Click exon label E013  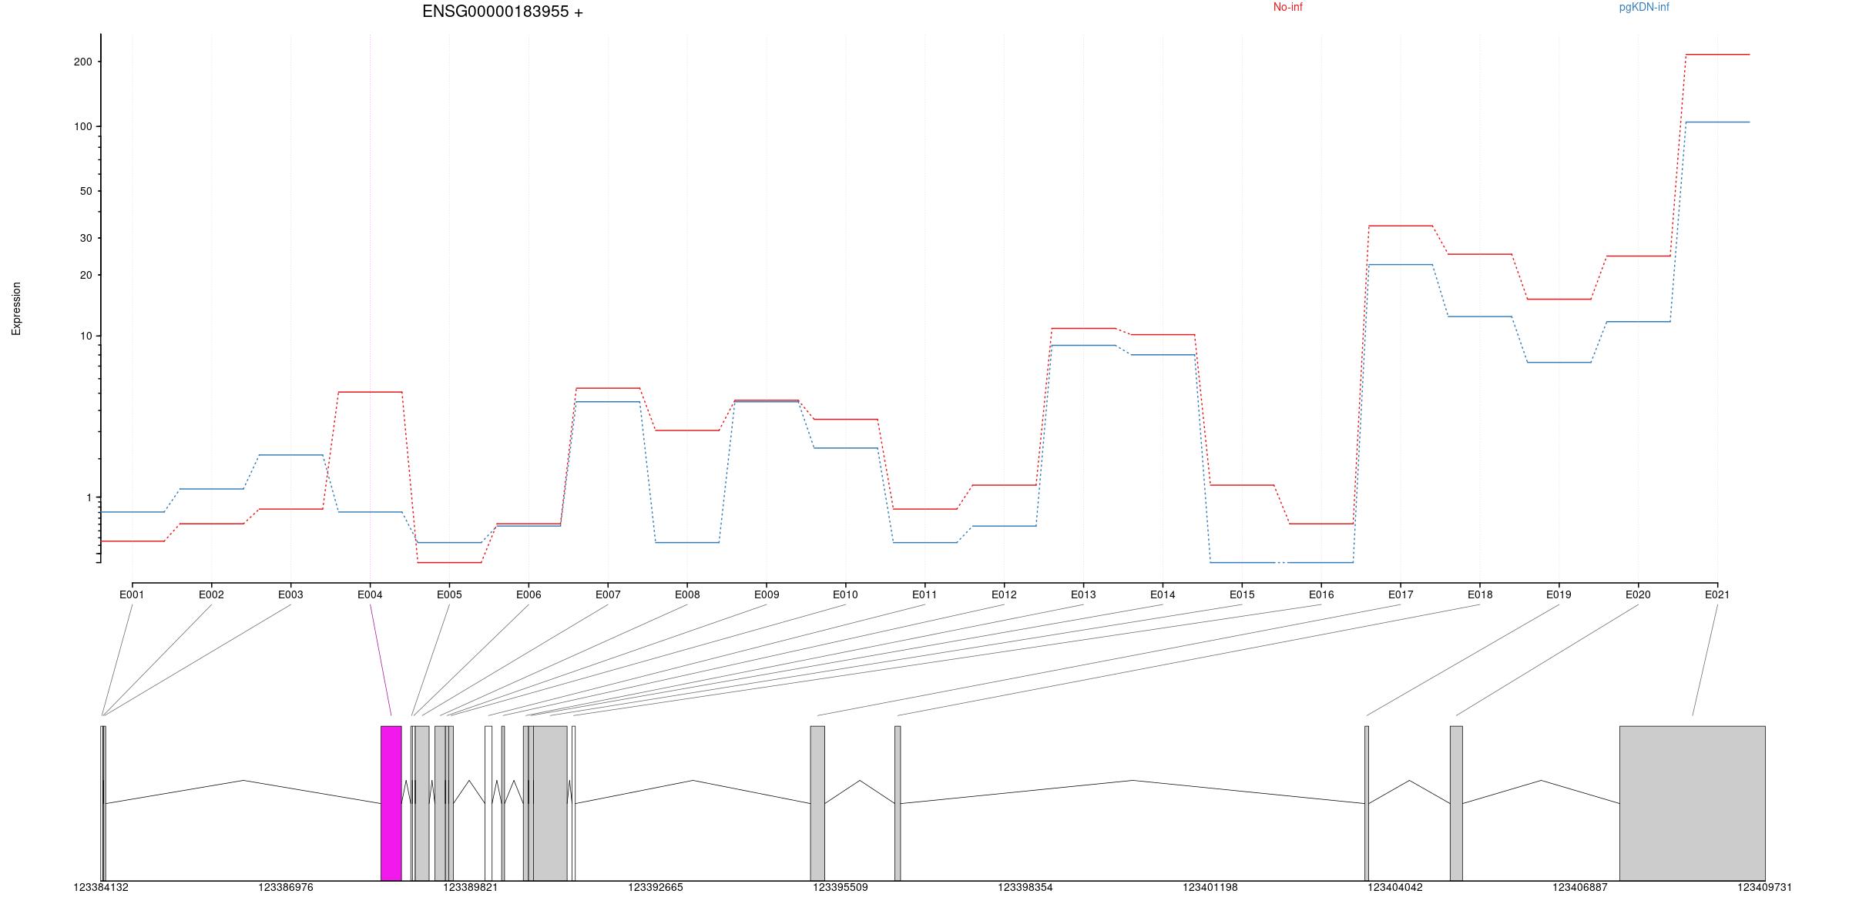click(x=1083, y=594)
